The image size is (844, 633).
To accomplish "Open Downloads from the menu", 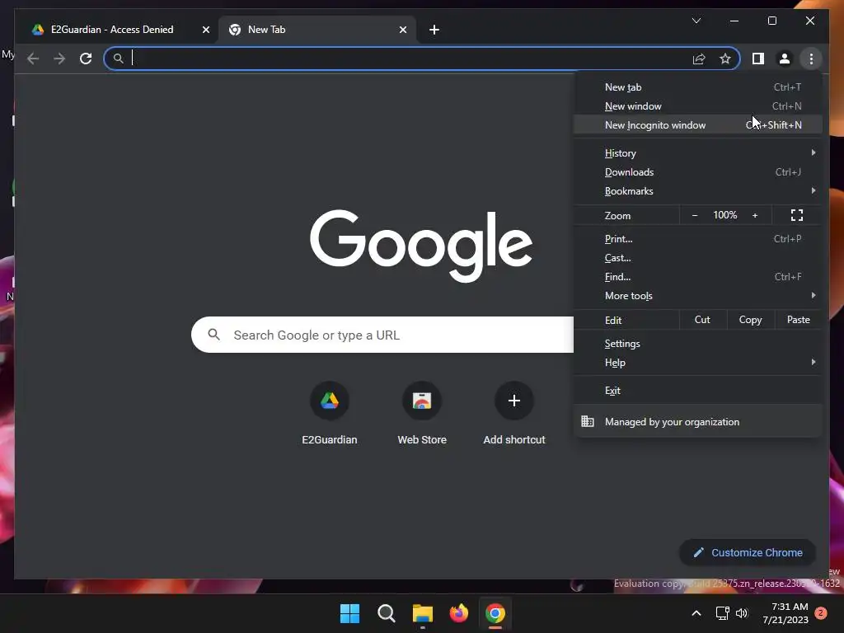I will (x=697, y=172).
